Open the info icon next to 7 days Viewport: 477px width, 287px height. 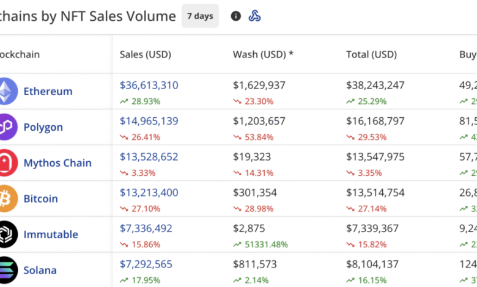pyautogui.click(x=236, y=16)
